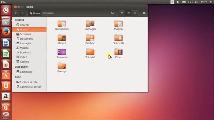
Task: Click Connetti al server in sidebar
Action: (x=29, y=87)
